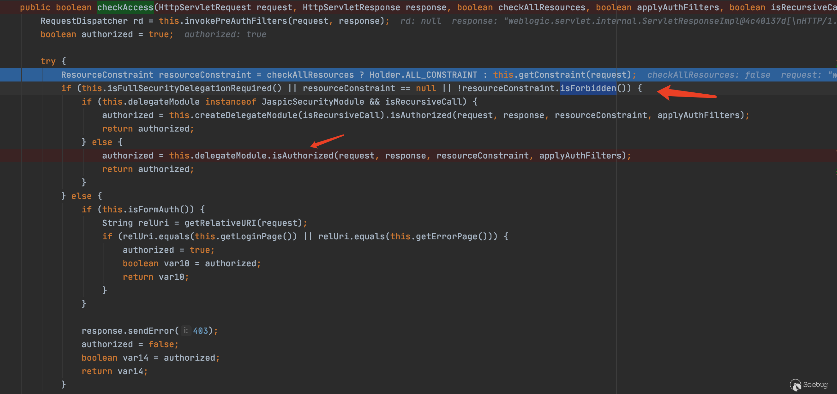Click the invokePreAuthFilters method call

coord(236,21)
